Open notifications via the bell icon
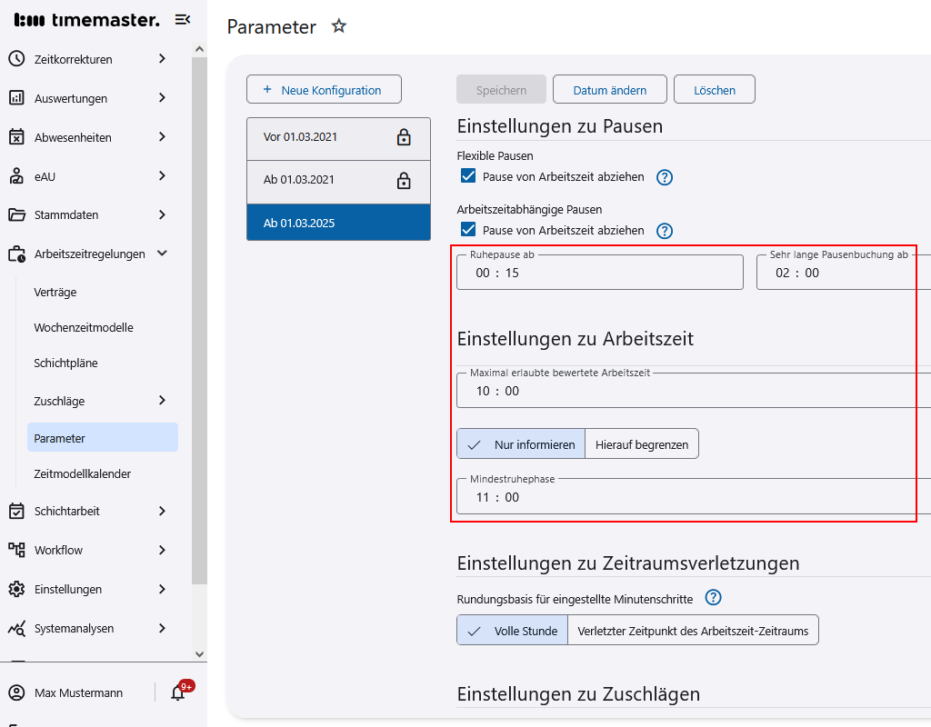The height and width of the screenshot is (727, 931). pyautogui.click(x=175, y=692)
